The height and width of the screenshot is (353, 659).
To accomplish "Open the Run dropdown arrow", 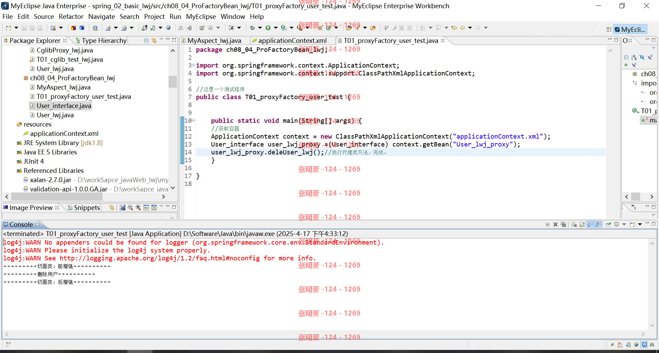I will tap(276, 28).
